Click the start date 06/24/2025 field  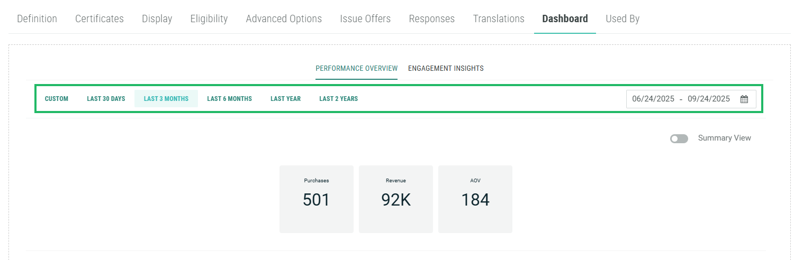(653, 99)
